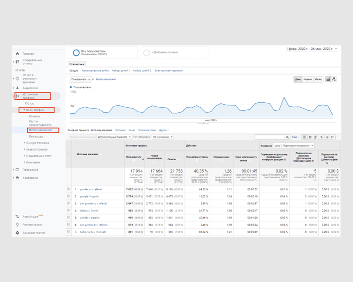The height and width of the screenshot is (282, 353).
Task: Expand the Google Реклама section
Action: (x=24, y=143)
